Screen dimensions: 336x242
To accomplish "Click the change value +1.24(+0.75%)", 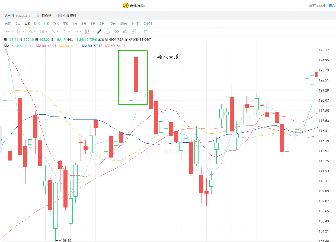I will click(85, 40).
